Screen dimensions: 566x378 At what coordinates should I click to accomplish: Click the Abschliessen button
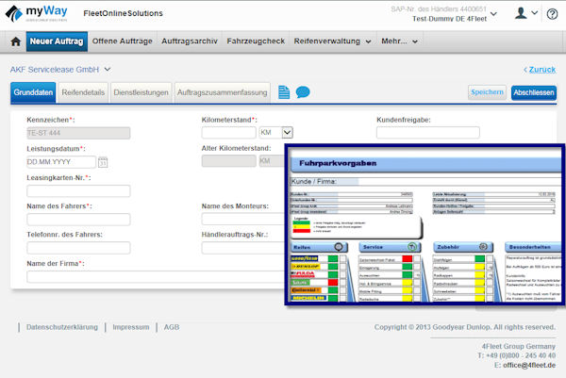534,92
